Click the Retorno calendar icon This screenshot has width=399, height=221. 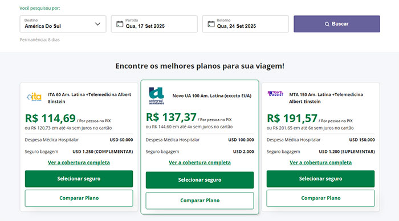pyautogui.click(x=211, y=24)
